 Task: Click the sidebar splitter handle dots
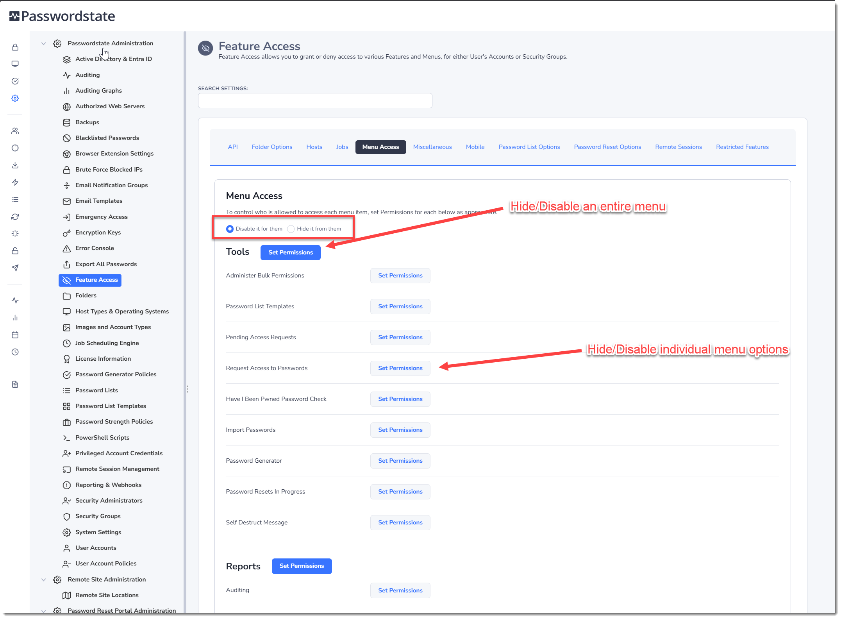[187, 389]
